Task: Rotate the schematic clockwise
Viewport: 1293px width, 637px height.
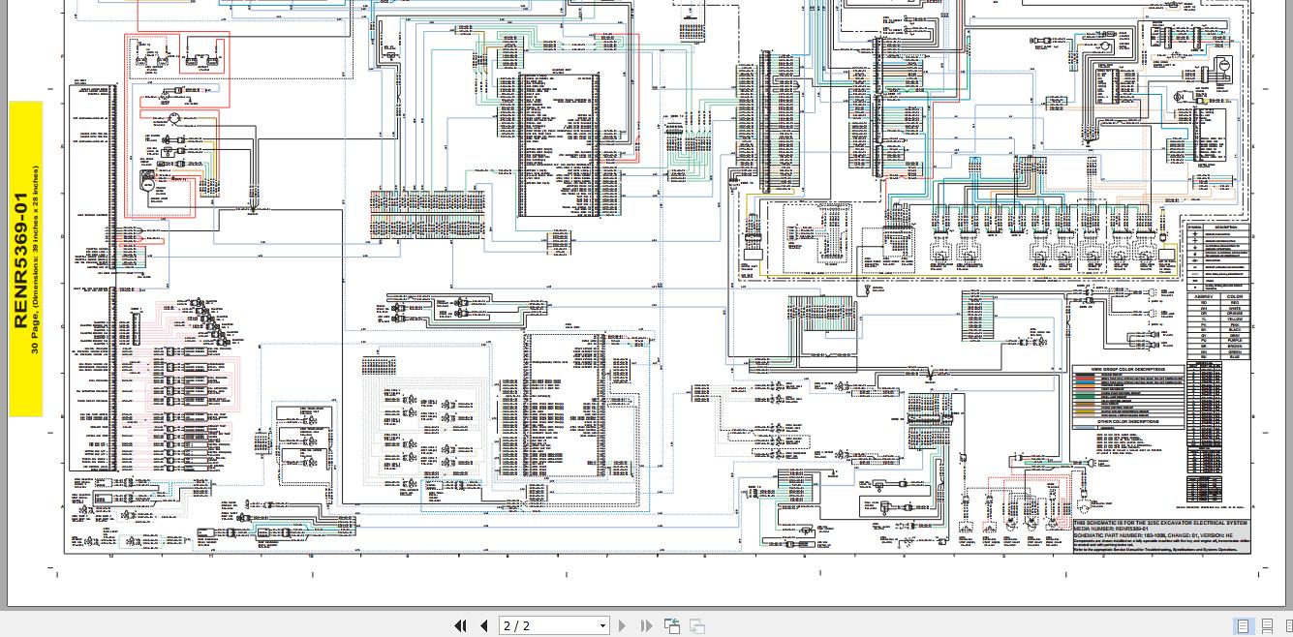Action: pyautogui.click(x=696, y=625)
